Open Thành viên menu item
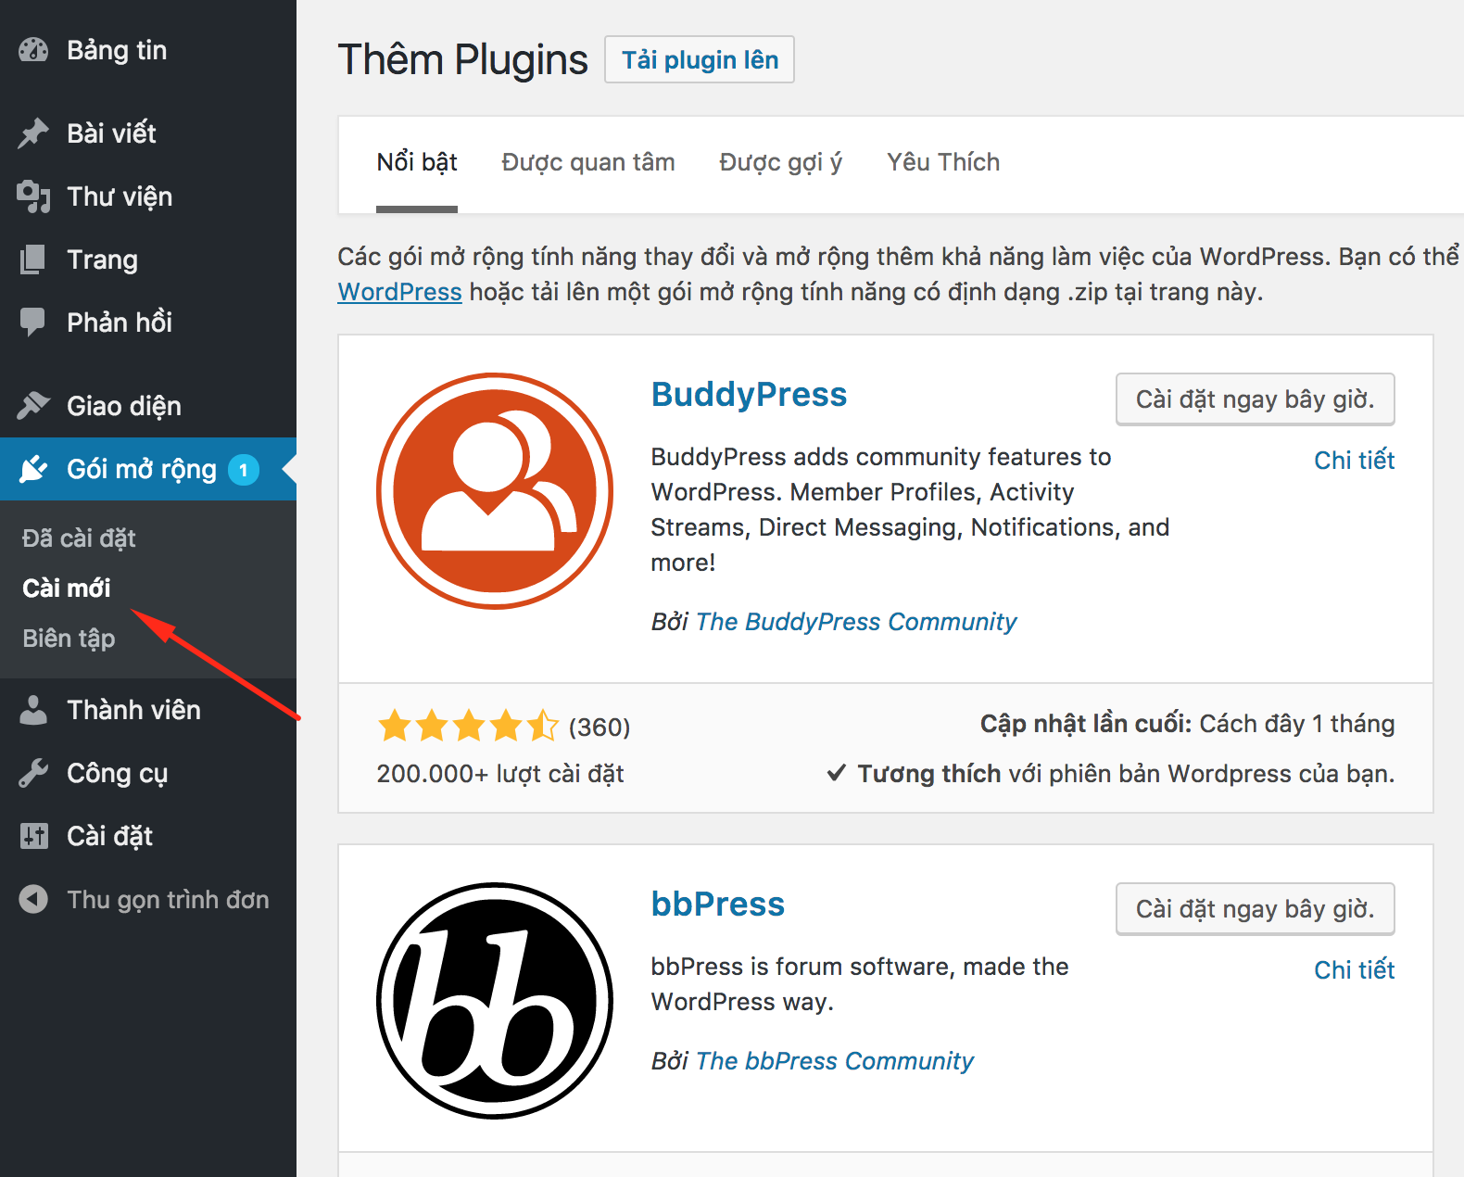 click(148, 710)
